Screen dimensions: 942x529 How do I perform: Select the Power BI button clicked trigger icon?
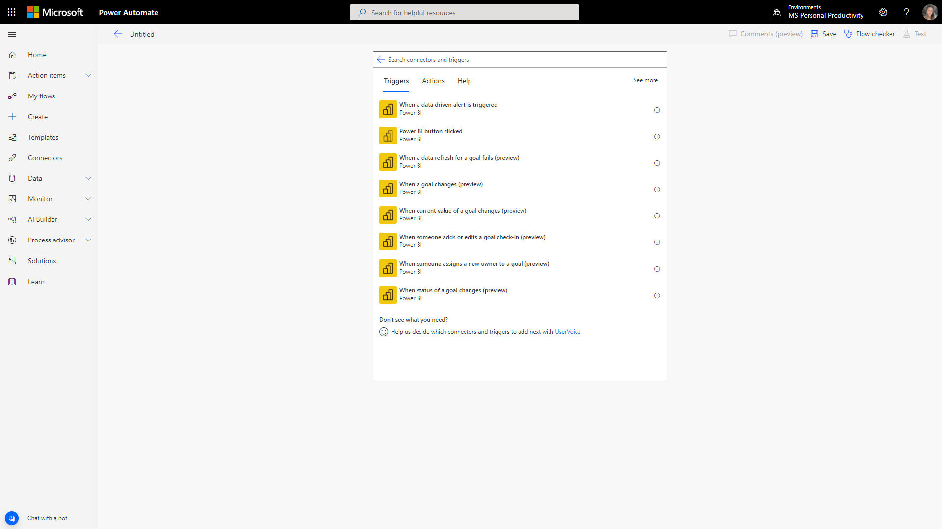(x=387, y=136)
